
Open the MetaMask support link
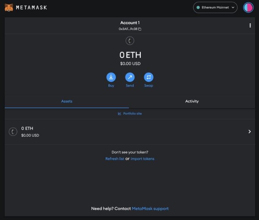(150, 209)
